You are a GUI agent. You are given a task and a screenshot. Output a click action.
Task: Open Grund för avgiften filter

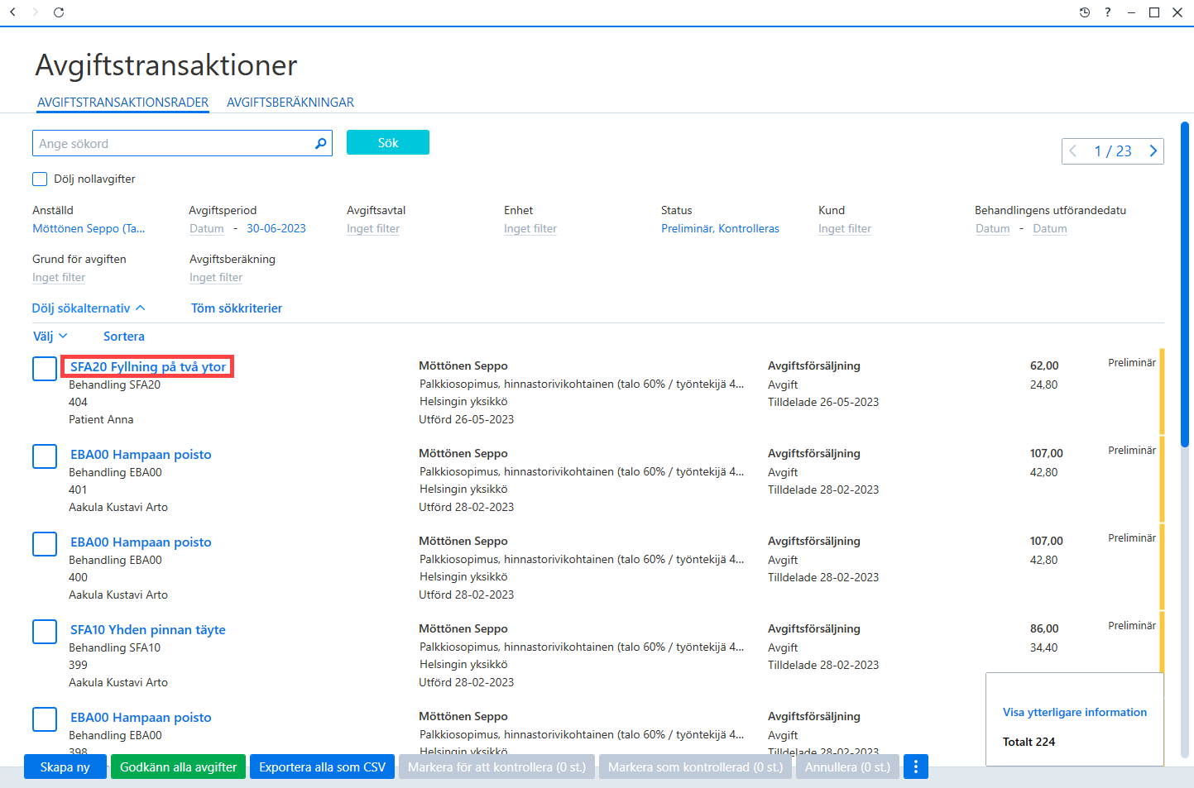(x=59, y=277)
